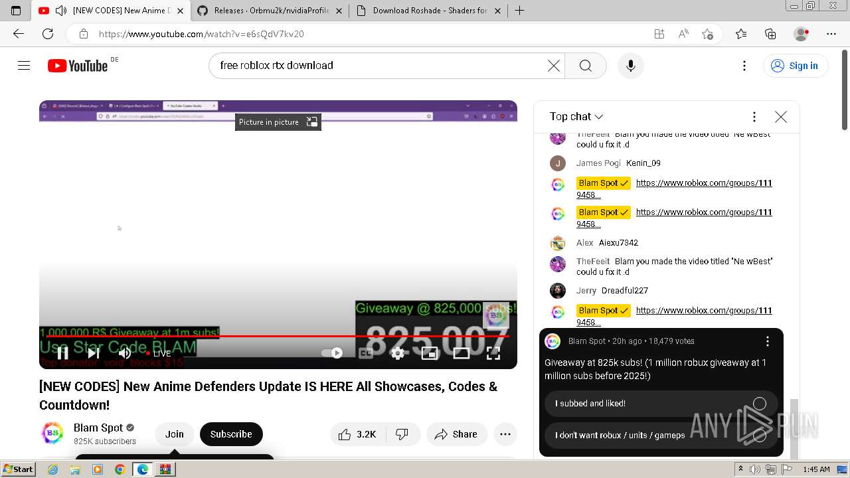Mute the YouTube tab audio icon
This screenshot has height=478, width=850.
click(x=61, y=11)
